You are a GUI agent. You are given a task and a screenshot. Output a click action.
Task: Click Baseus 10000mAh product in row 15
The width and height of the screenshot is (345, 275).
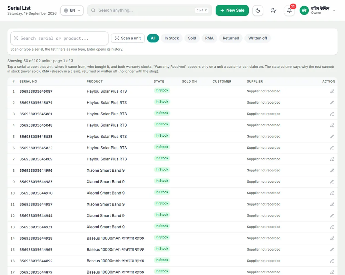tap(115, 250)
